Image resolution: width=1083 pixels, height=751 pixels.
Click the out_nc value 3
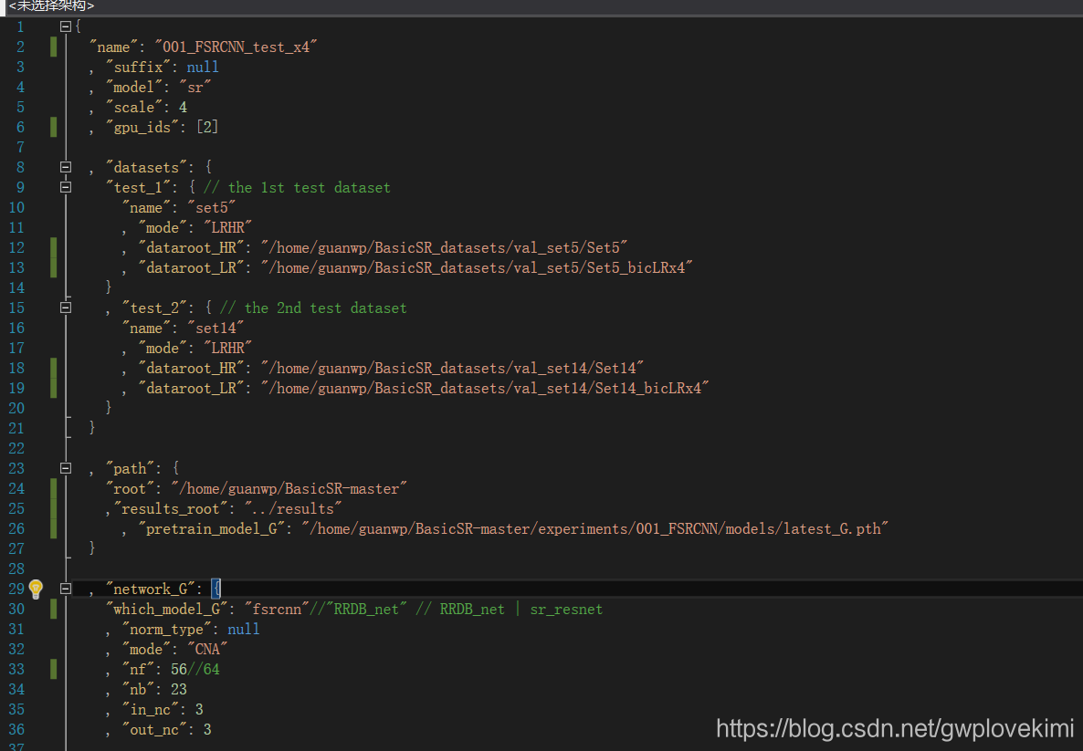pos(207,729)
